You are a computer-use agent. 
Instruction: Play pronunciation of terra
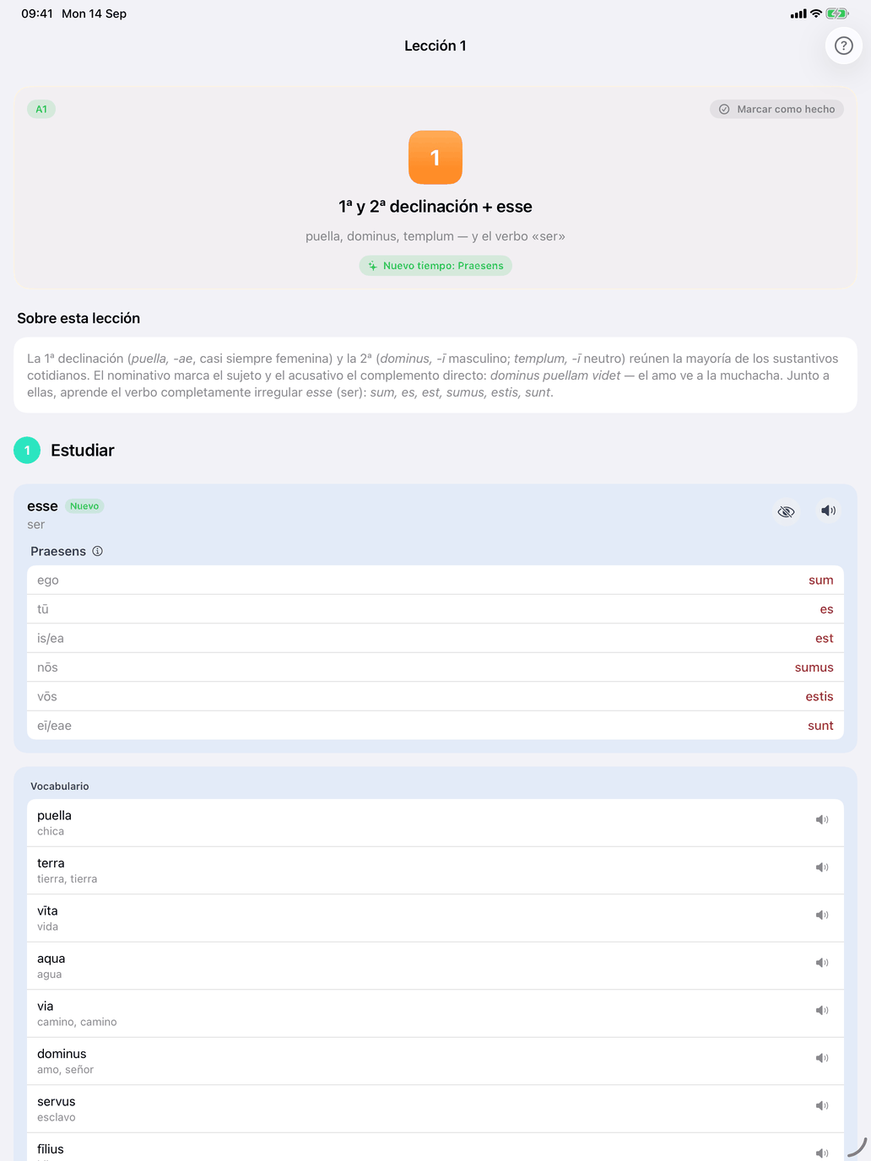(822, 867)
